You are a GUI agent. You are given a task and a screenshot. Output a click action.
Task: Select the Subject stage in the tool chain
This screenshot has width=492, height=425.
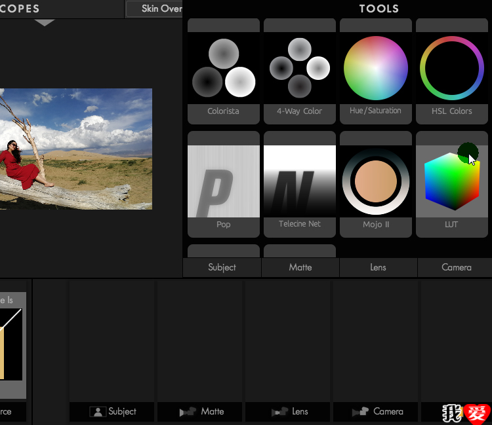coord(112,411)
